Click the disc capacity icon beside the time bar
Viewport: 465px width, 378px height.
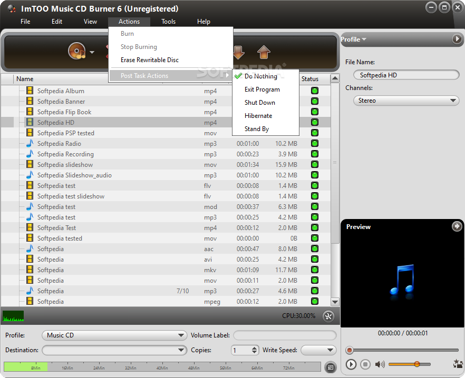click(331, 367)
